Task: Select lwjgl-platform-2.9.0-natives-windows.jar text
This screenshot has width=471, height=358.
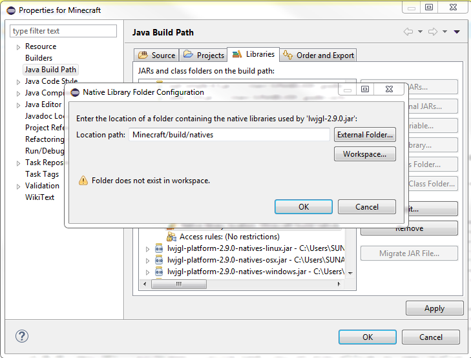Action: 236,272
